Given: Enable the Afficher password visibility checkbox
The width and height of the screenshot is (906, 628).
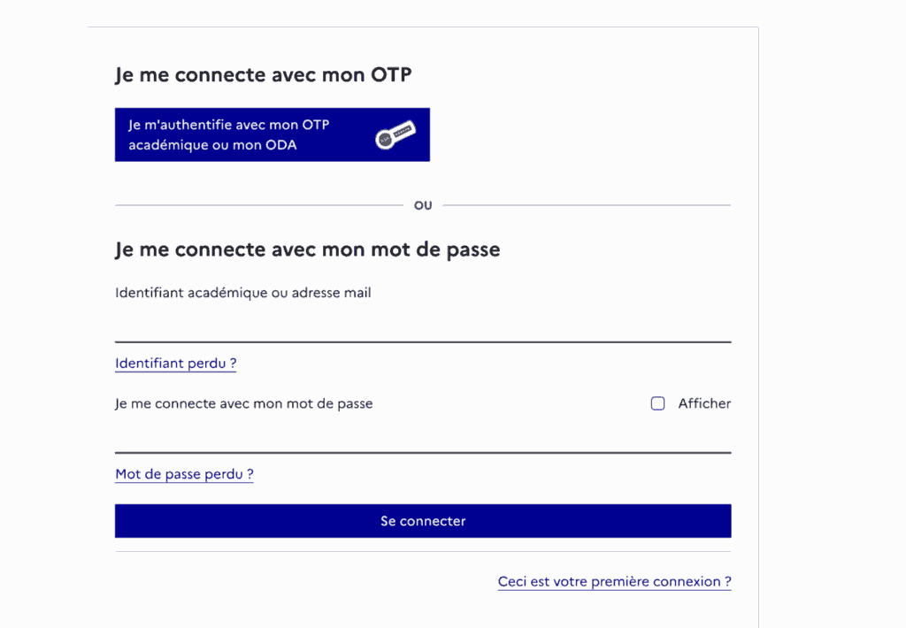Looking at the screenshot, I should point(657,403).
